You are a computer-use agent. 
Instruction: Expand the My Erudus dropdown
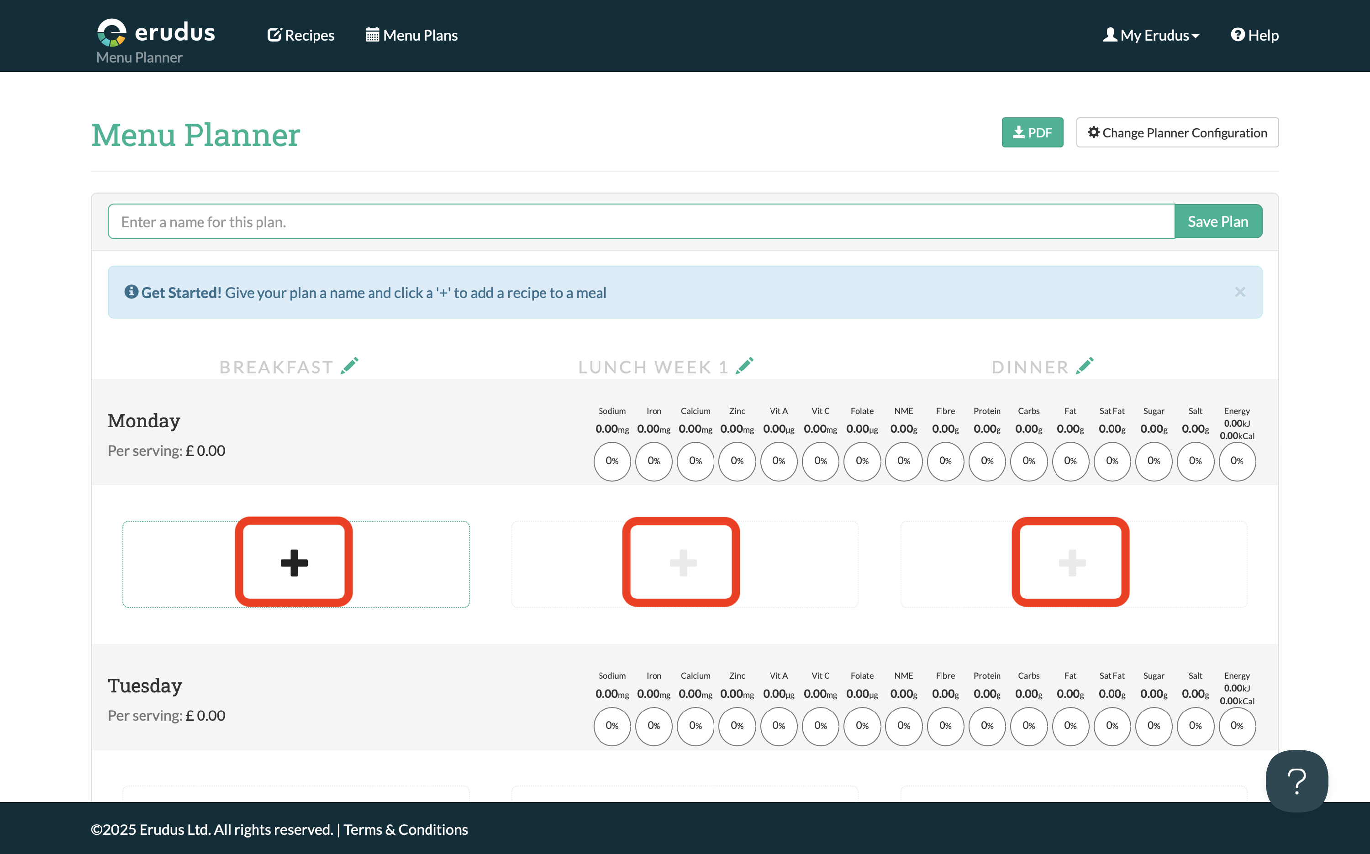pos(1151,35)
